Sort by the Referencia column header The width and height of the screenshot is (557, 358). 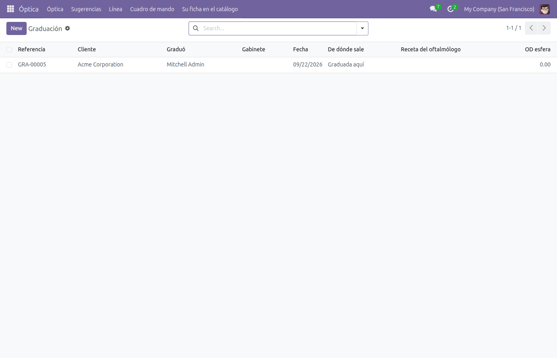tap(31, 49)
